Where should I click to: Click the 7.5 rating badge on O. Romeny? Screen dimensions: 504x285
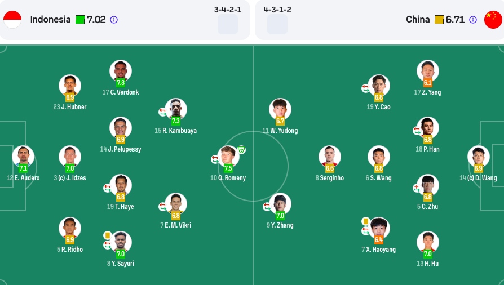point(228,168)
